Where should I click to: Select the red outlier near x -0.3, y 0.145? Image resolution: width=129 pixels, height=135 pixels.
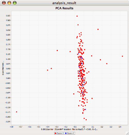[x=57, y=50]
